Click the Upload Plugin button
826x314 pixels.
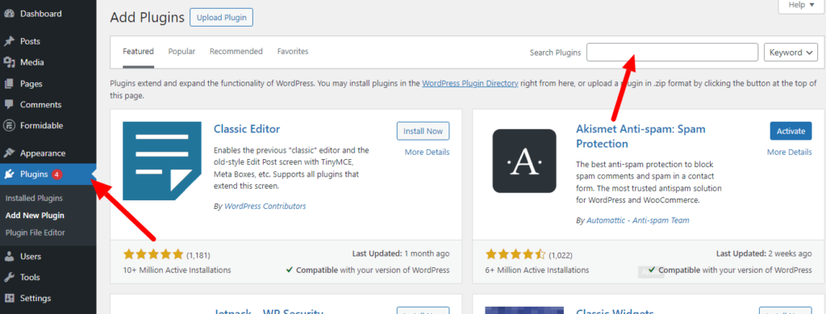coord(221,18)
